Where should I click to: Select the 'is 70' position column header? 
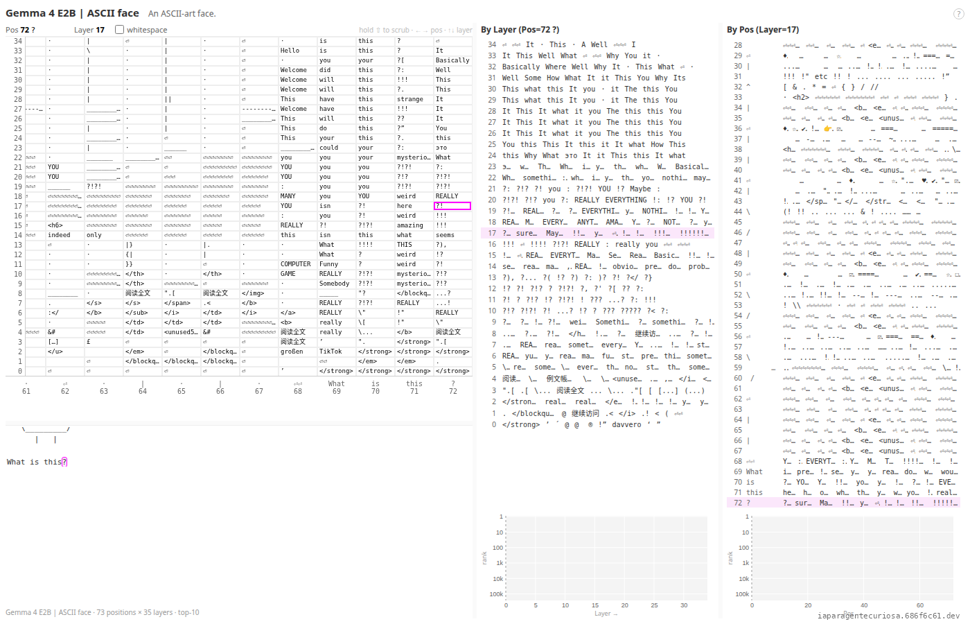click(x=376, y=388)
